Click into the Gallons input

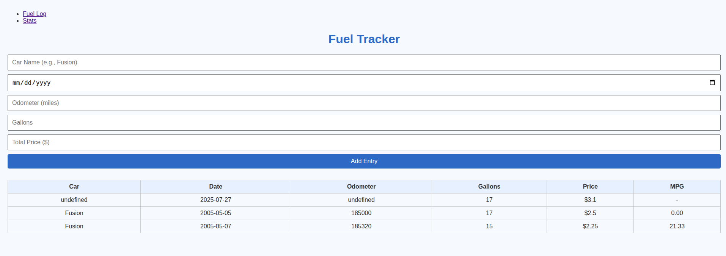pyautogui.click(x=364, y=123)
